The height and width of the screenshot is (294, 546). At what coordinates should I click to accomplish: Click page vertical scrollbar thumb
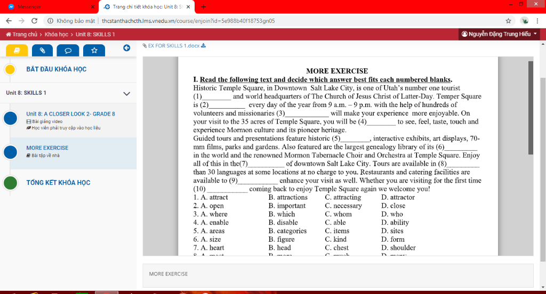pos(543,170)
